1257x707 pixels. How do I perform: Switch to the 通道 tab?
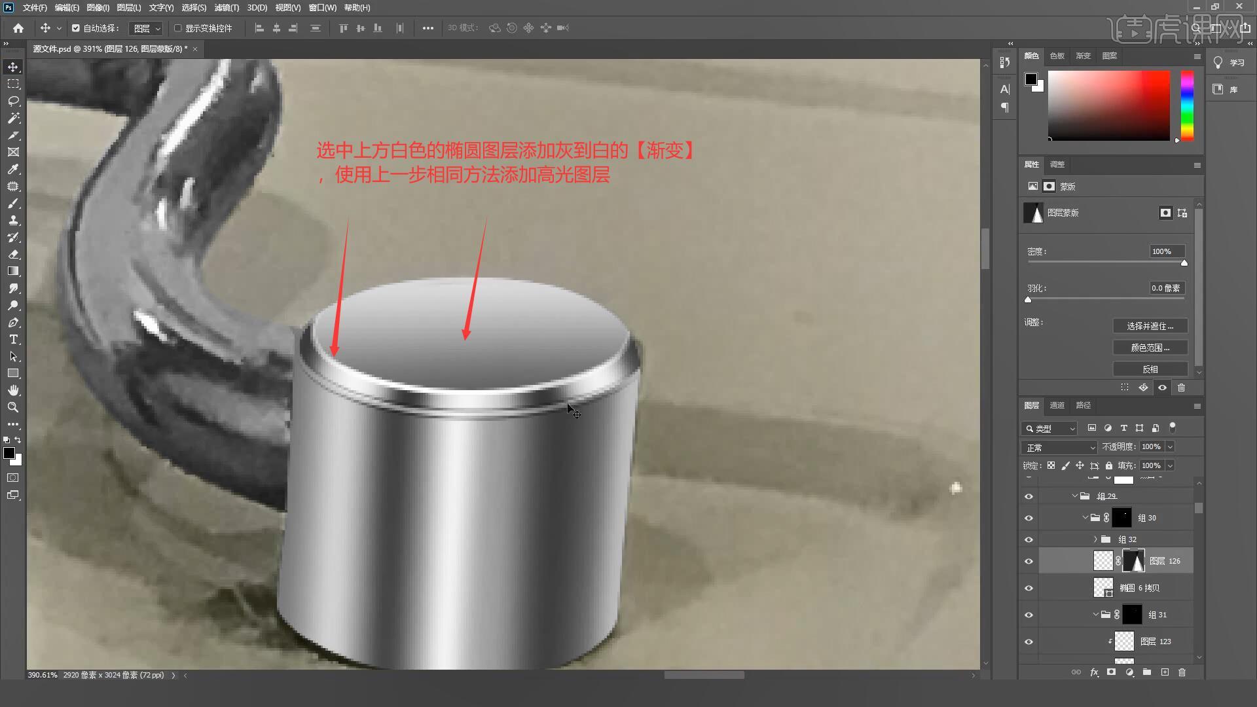(x=1057, y=405)
